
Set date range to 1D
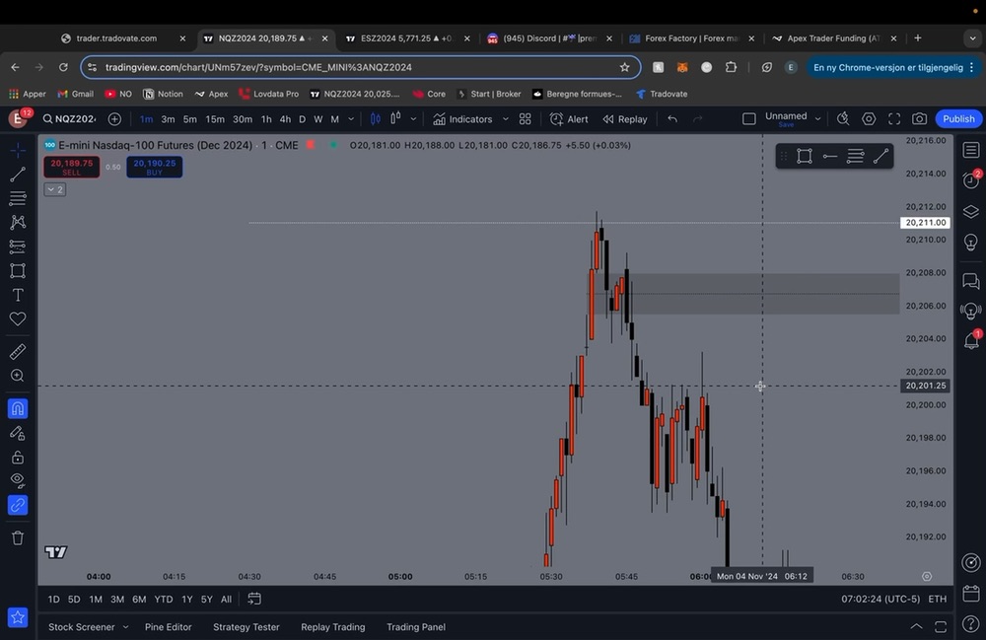point(53,600)
